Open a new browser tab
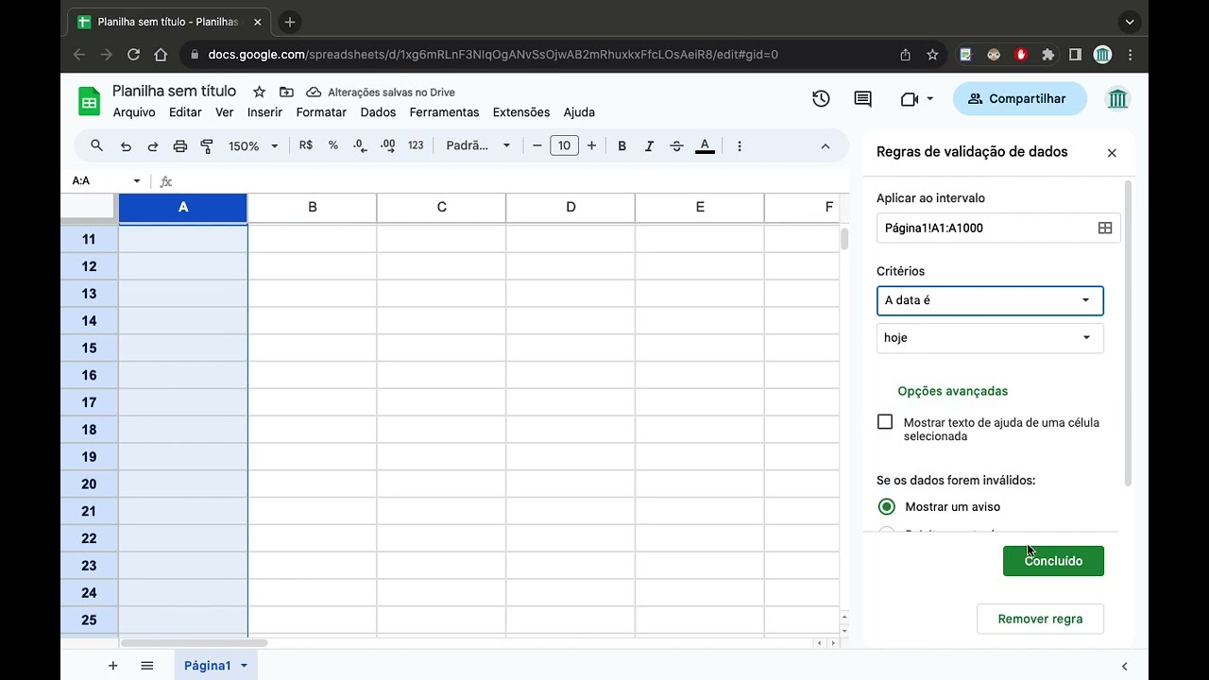Viewport: 1209px width, 680px height. (x=290, y=22)
